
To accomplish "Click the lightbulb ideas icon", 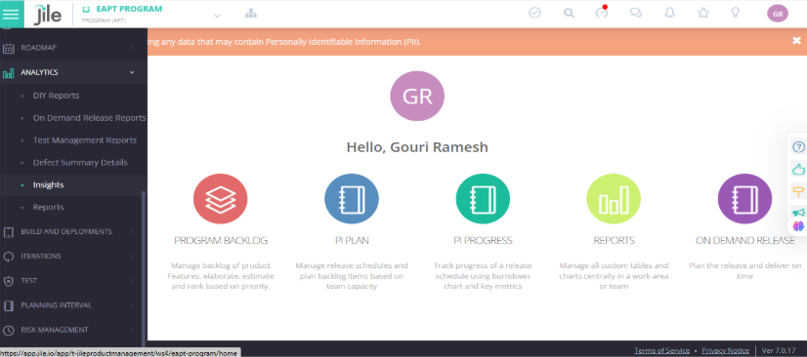I will point(736,13).
